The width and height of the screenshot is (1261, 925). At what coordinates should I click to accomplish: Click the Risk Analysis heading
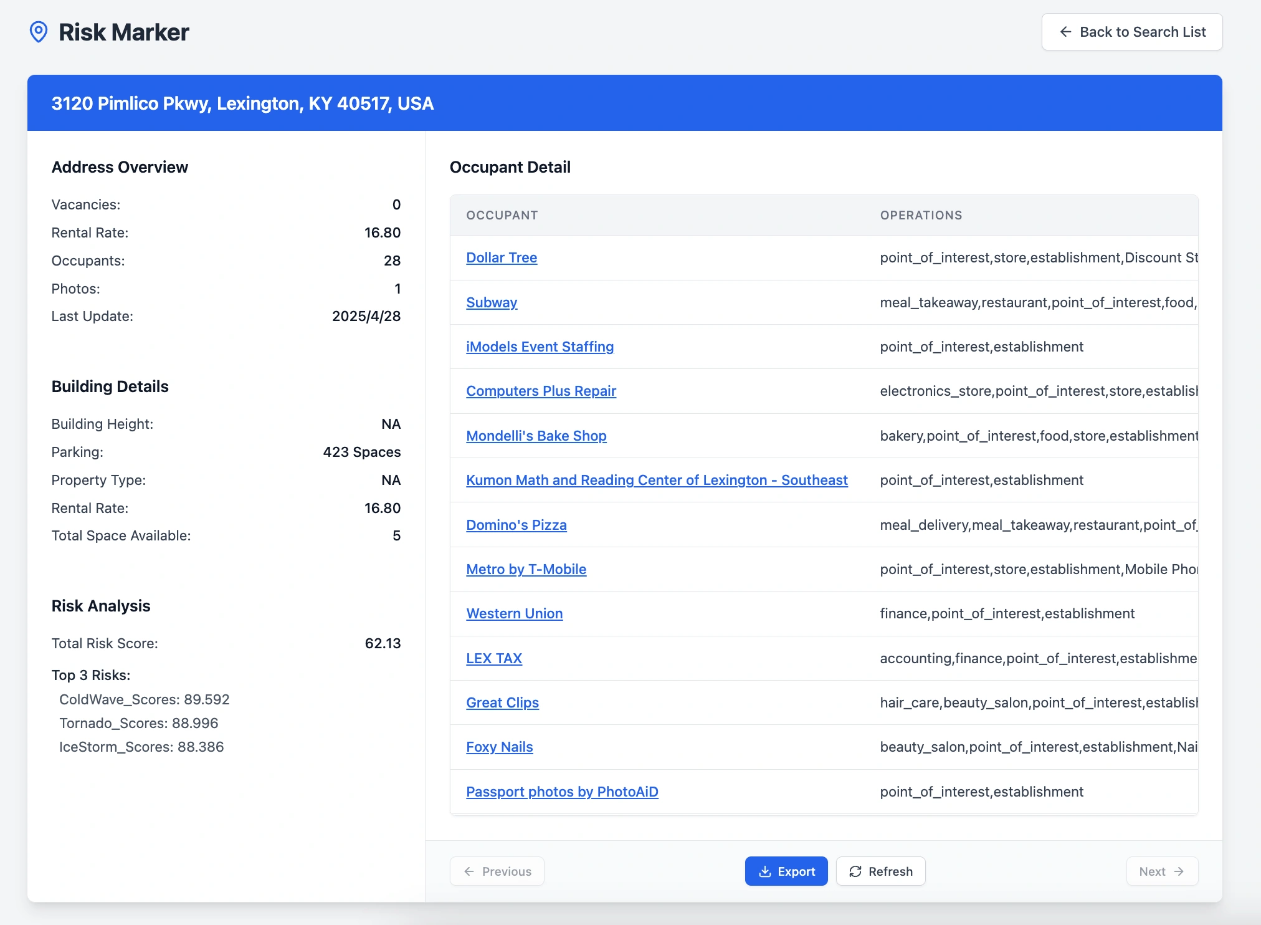pyautogui.click(x=101, y=606)
